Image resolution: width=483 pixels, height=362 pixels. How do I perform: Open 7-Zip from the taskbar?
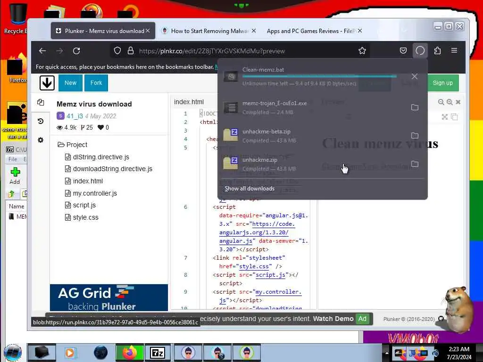point(158,353)
